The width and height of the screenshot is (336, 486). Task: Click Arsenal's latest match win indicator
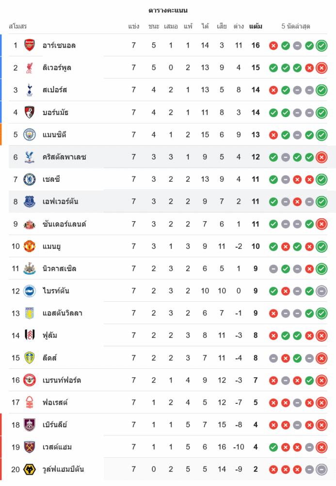click(x=321, y=46)
